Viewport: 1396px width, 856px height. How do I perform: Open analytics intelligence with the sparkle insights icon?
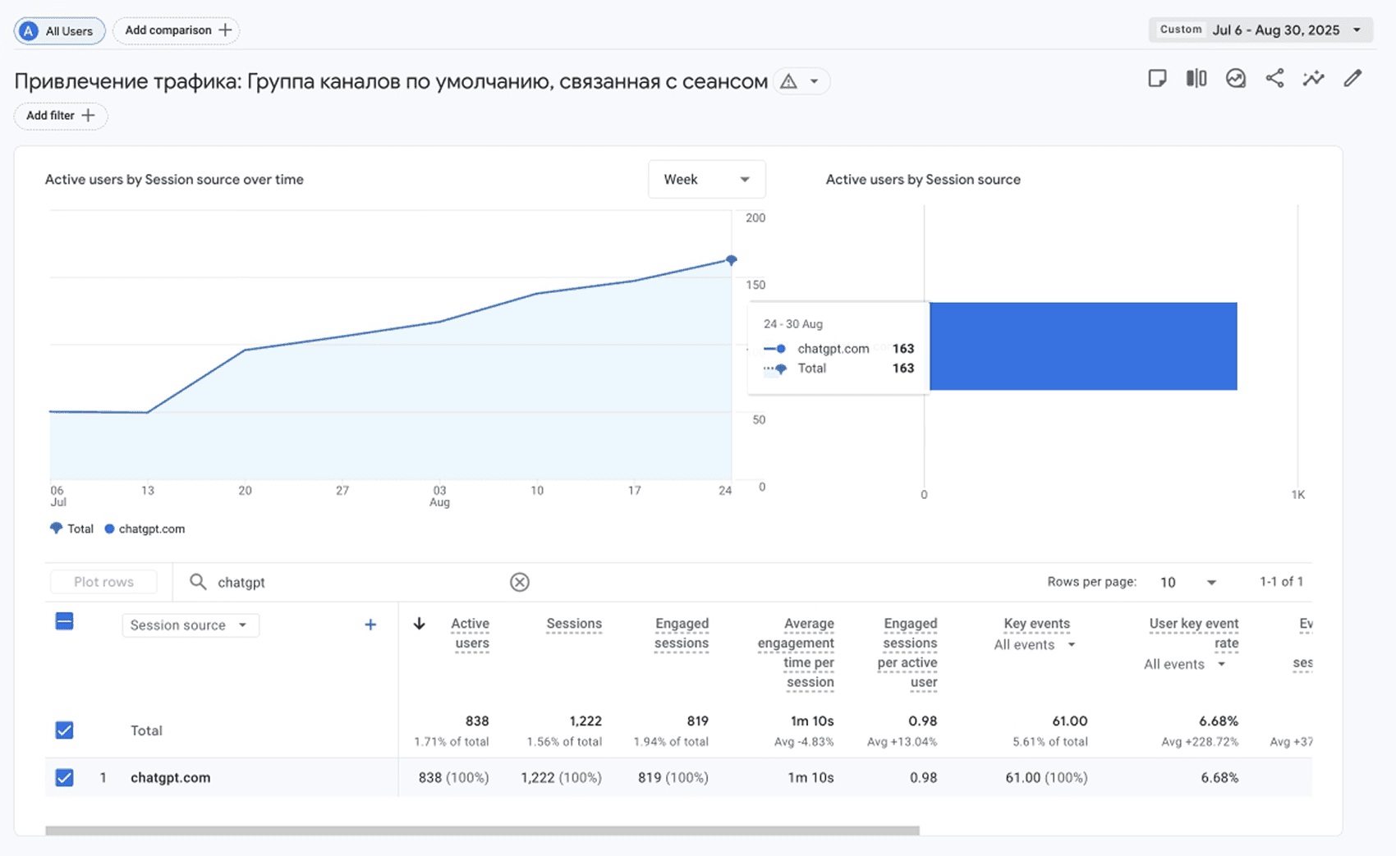click(x=1314, y=78)
